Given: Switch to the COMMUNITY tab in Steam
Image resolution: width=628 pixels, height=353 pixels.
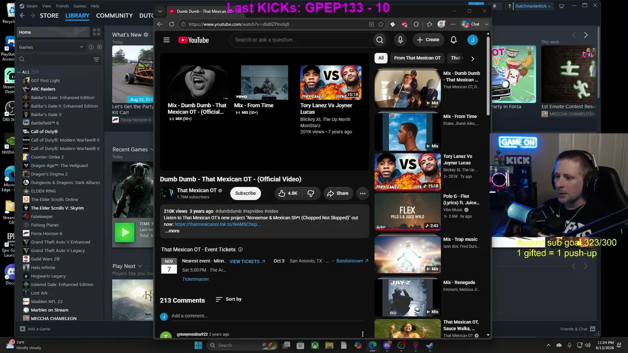Looking at the screenshot, I should [x=114, y=16].
